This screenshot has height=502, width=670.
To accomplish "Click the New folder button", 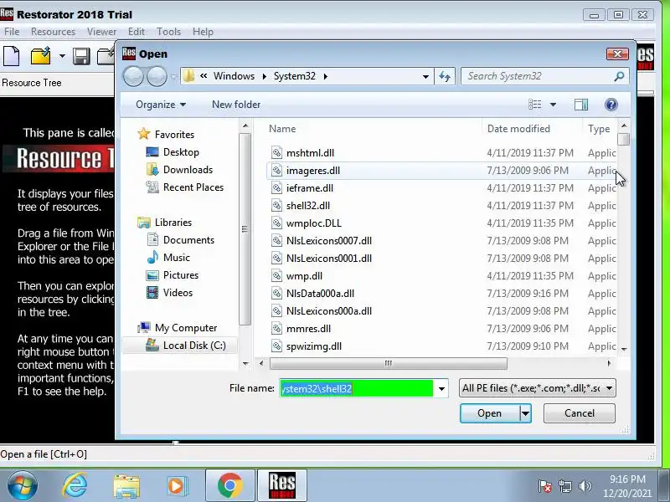I will point(236,105).
